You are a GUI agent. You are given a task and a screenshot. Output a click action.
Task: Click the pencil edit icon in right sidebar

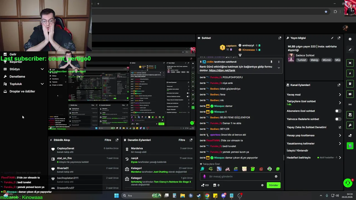click(350, 49)
